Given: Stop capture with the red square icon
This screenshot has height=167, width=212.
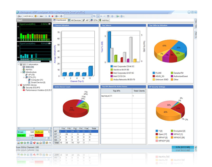Looking at the screenshot, I should pyautogui.click(x=53, y=16).
